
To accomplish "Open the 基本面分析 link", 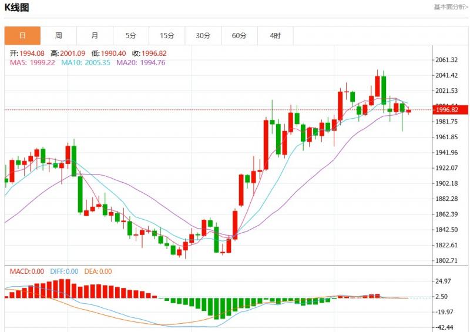I will tap(451, 7).
